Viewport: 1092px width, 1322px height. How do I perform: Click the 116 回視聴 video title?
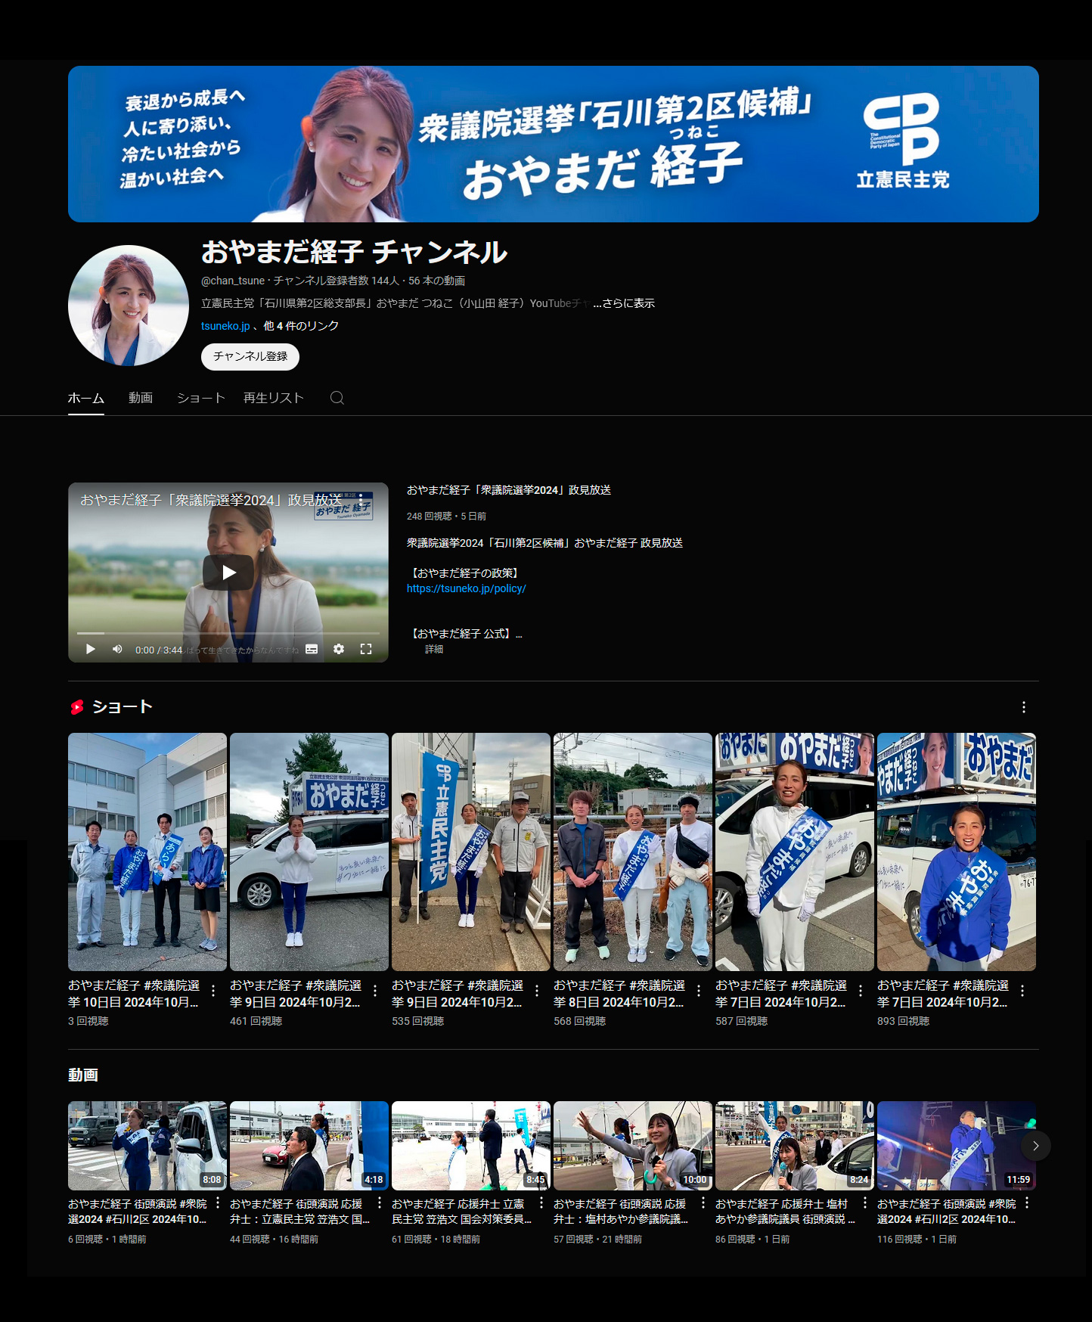947,1212
